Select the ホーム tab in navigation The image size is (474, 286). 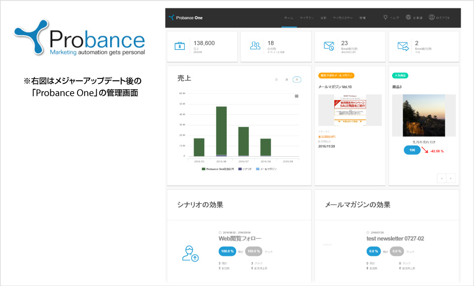[288, 18]
